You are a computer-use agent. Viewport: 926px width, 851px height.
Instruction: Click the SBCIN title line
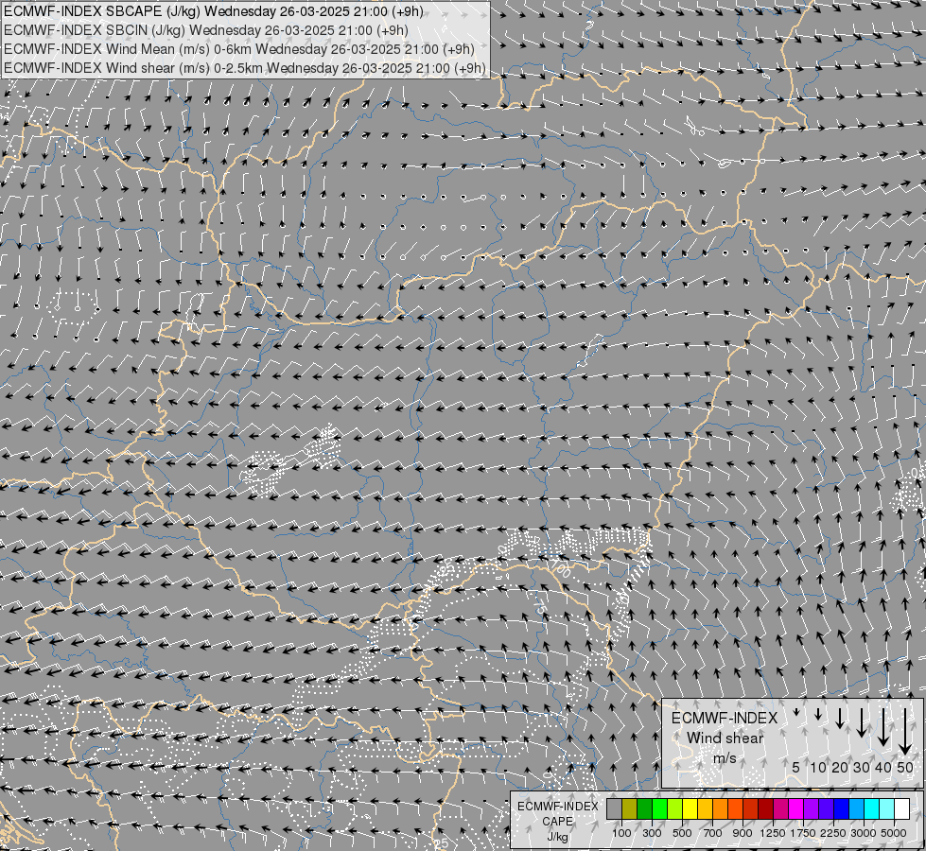coord(205,30)
